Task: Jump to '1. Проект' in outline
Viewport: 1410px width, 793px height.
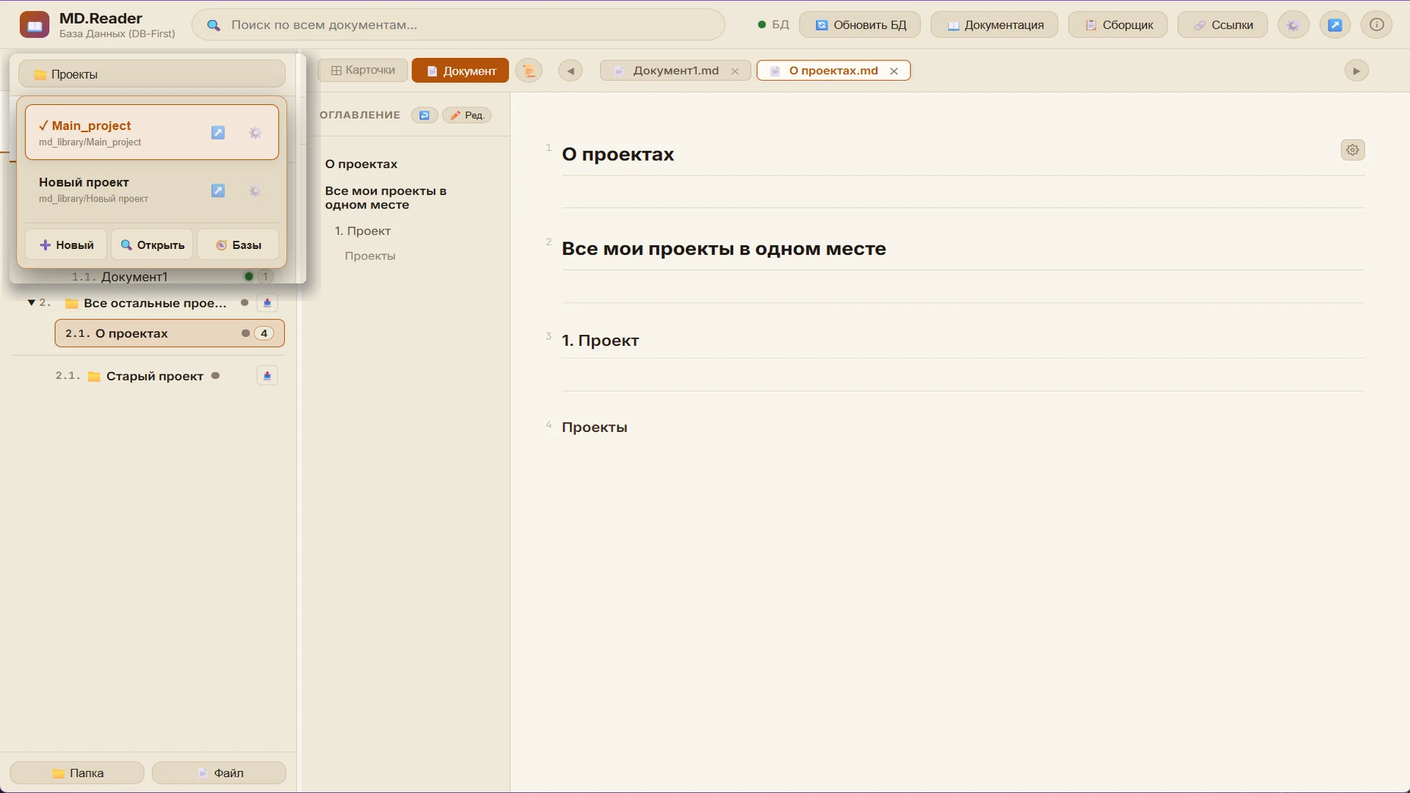Action: 363,231
